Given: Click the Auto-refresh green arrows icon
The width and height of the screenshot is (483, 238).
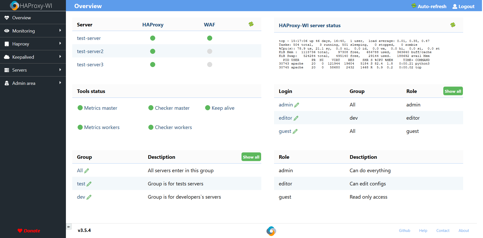Looking at the screenshot, I should point(414,6).
